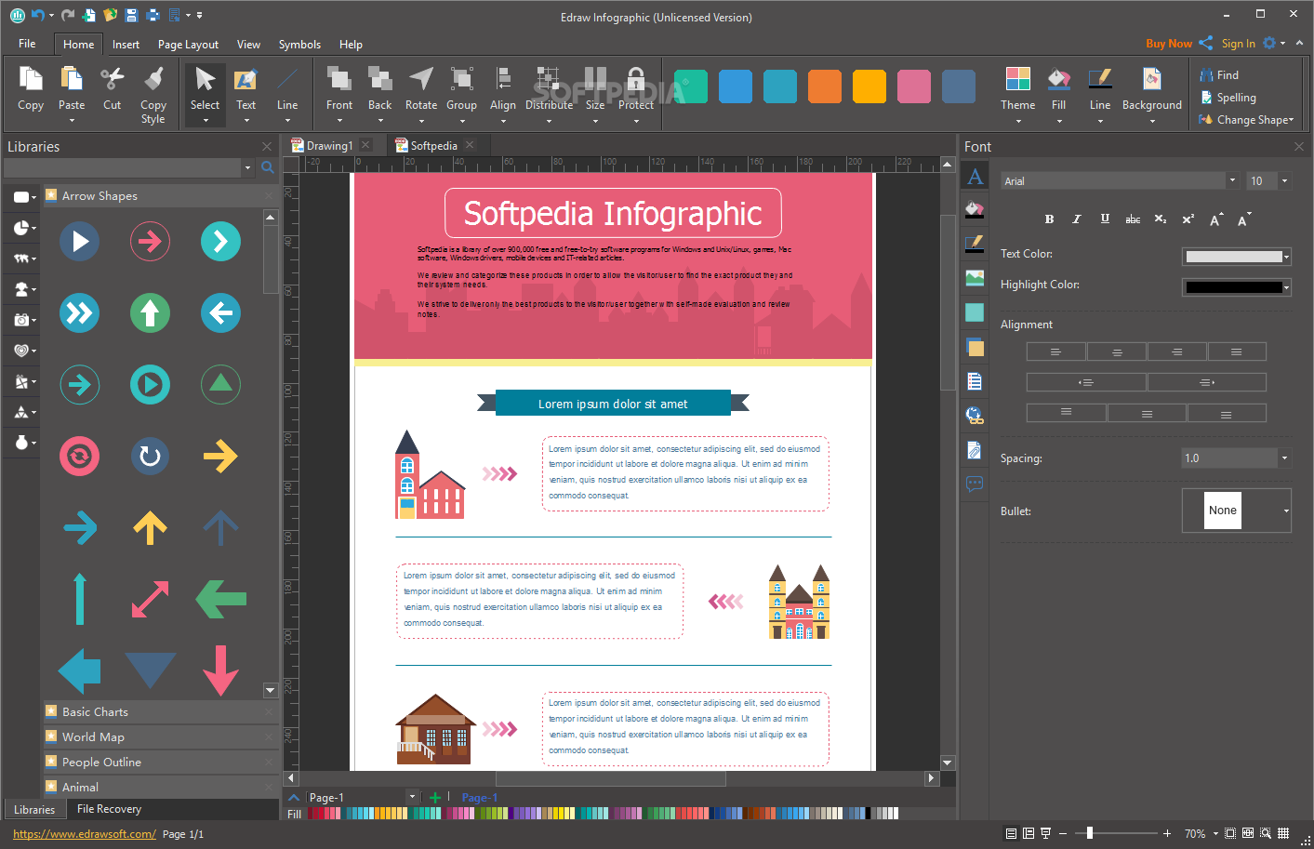This screenshot has height=849, width=1314.
Task: Close the Softpedia document tab
Action: [x=470, y=145]
